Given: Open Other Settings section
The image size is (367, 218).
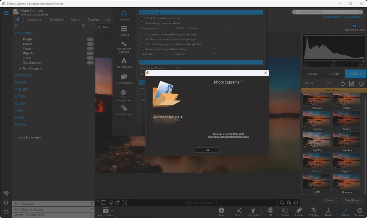Looking at the screenshot, I should click(124, 110).
